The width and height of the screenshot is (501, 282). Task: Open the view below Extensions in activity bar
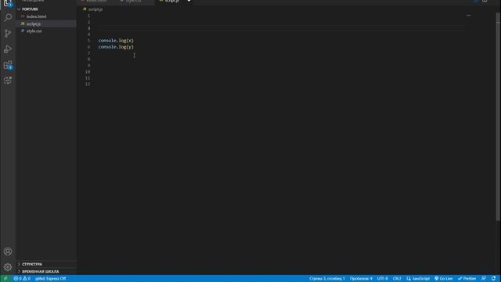8,80
